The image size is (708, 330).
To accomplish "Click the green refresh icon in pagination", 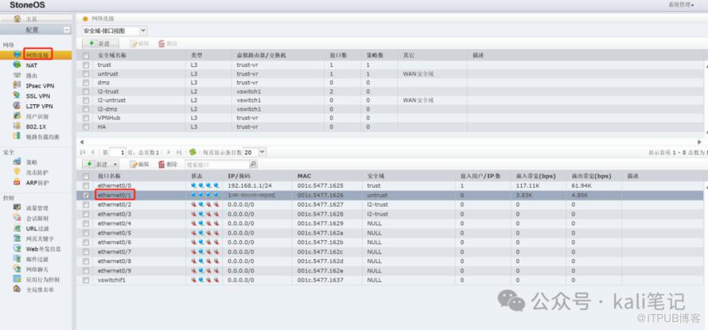I will (193, 151).
